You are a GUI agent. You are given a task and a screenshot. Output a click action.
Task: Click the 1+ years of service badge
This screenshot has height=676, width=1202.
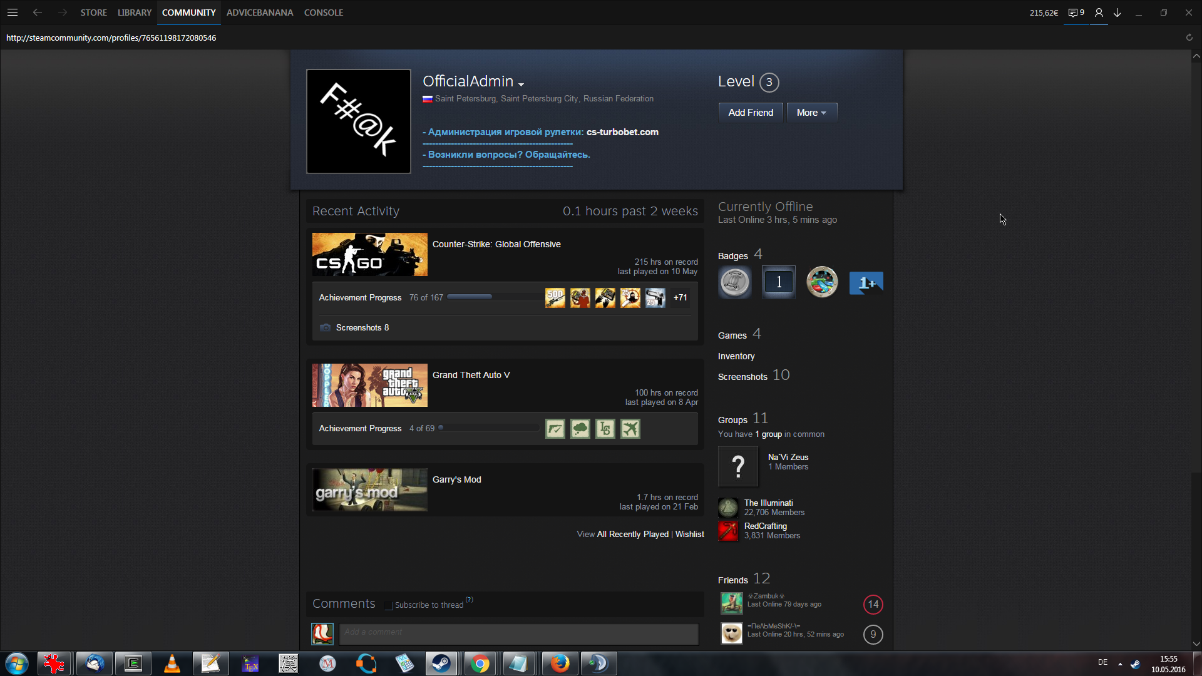tap(866, 282)
